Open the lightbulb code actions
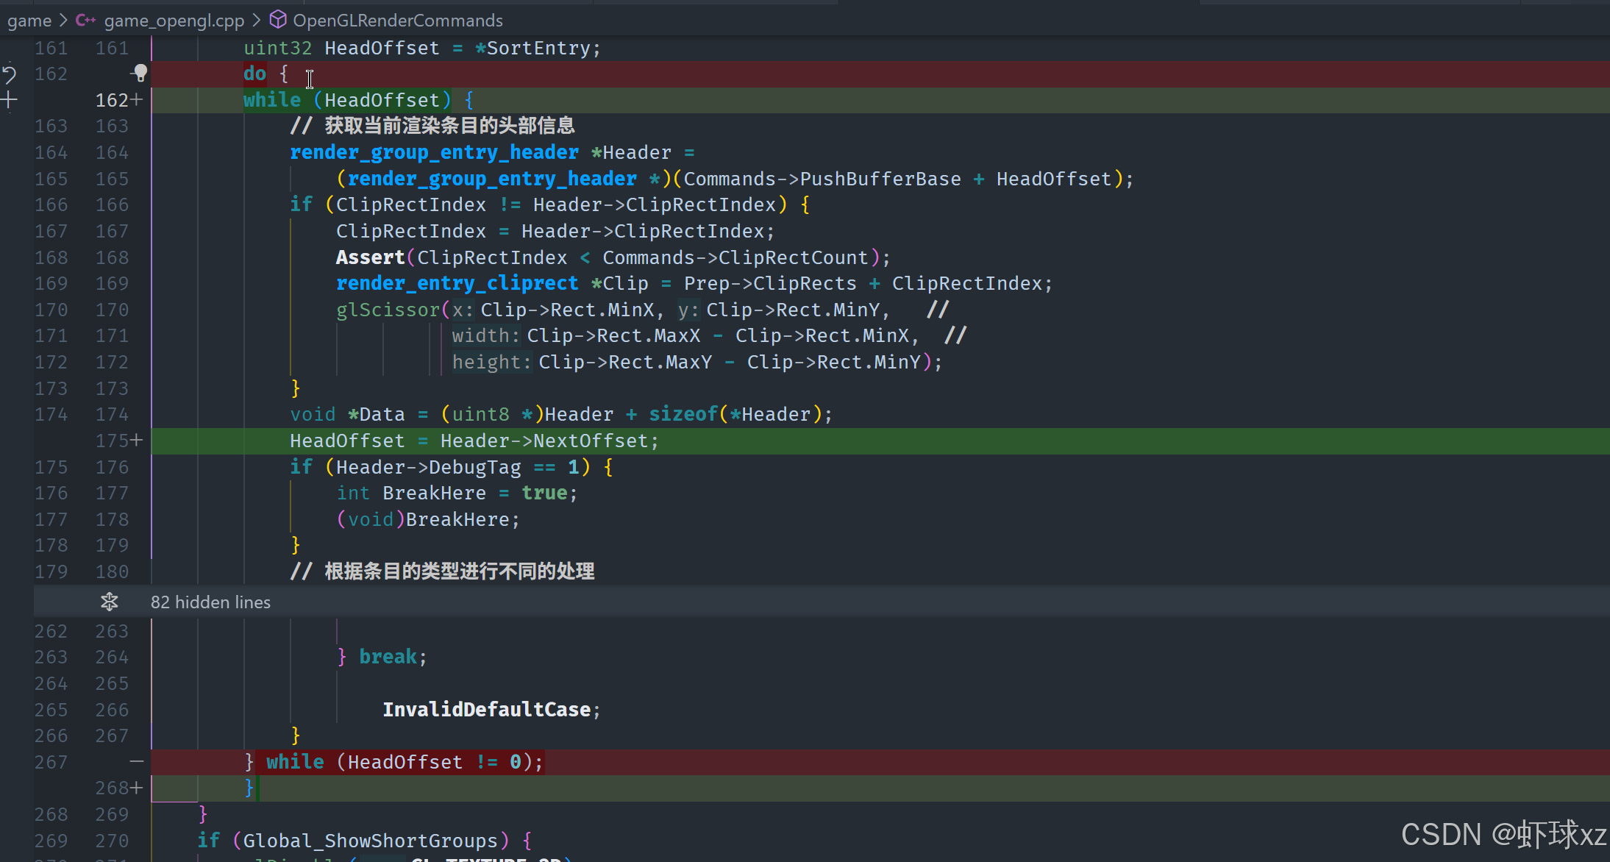 click(140, 72)
